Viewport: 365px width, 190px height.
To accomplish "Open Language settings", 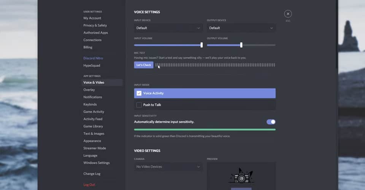I will (x=90, y=155).
